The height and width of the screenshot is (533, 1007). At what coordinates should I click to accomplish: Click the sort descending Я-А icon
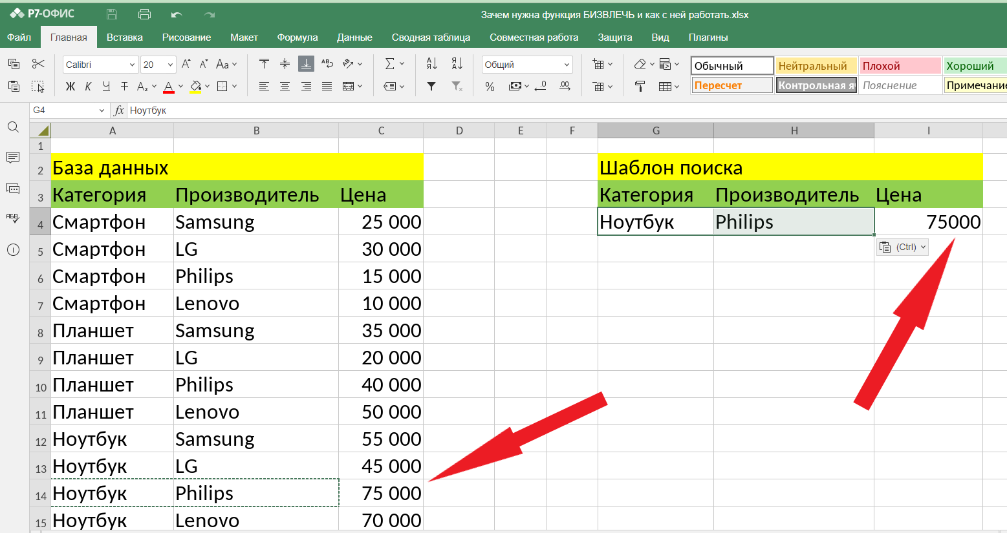coord(457,64)
